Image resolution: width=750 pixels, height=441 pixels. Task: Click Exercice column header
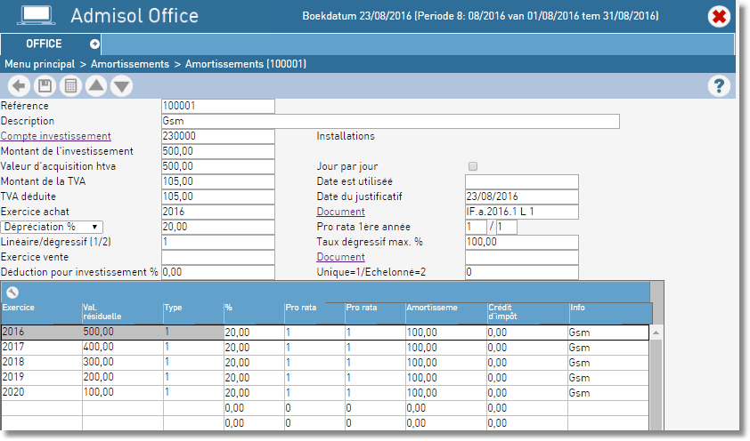click(42, 313)
